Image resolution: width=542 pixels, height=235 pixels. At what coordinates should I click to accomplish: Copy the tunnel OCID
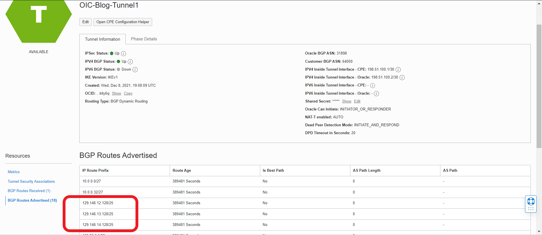[x=128, y=93]
